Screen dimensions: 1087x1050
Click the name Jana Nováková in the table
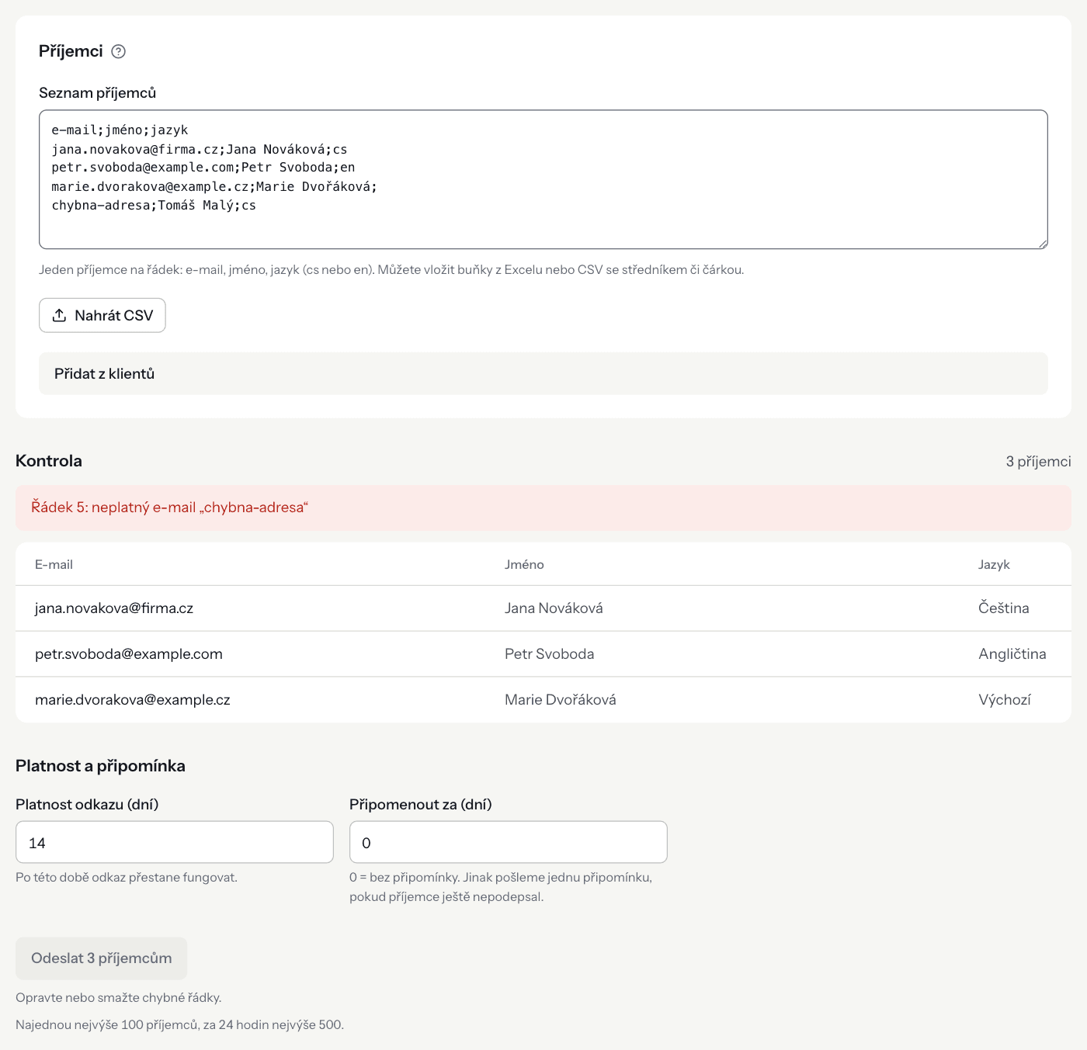554,608
